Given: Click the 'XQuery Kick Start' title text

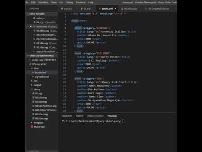Looking at the screenshot, I should pyautogui.click(x=114, y=82).
